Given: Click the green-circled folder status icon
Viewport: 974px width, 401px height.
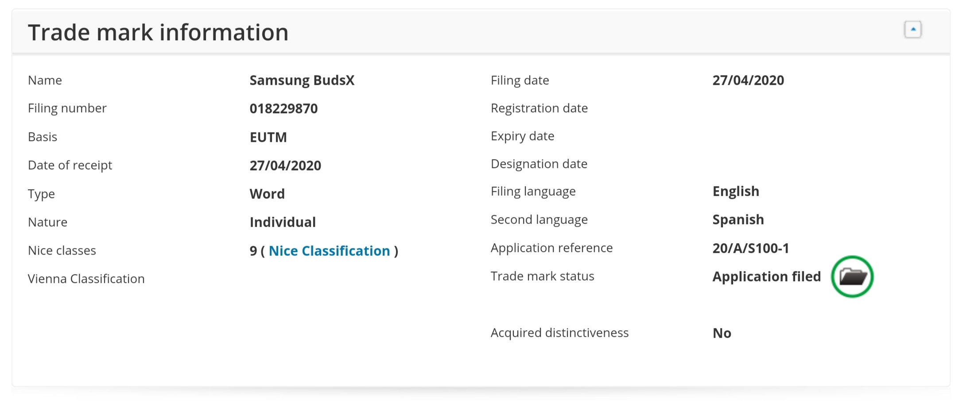Looking at the screenshot, I should [x=852, y=277].
